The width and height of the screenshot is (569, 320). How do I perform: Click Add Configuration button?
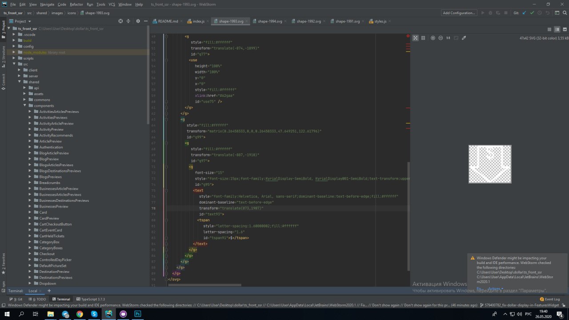click(x=459, y=13)
